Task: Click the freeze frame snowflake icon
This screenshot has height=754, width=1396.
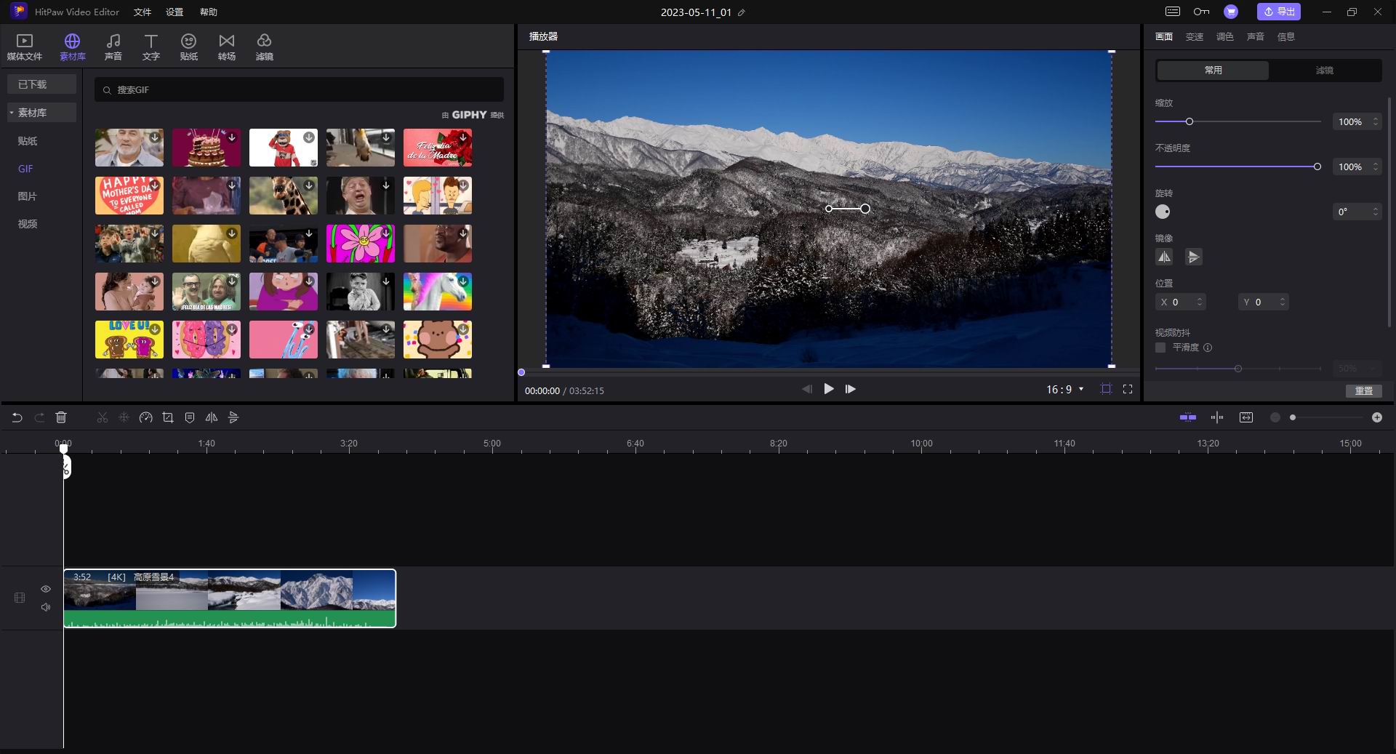Action: [124, 417]
